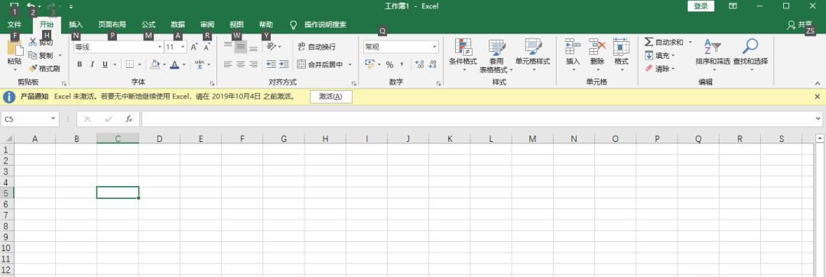The image size is (826, 277).
Task: Select column header F
Action: (242, 139)
